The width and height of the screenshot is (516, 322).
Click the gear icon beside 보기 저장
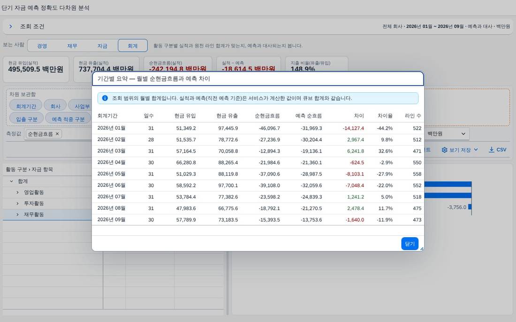tap(444, 150)
